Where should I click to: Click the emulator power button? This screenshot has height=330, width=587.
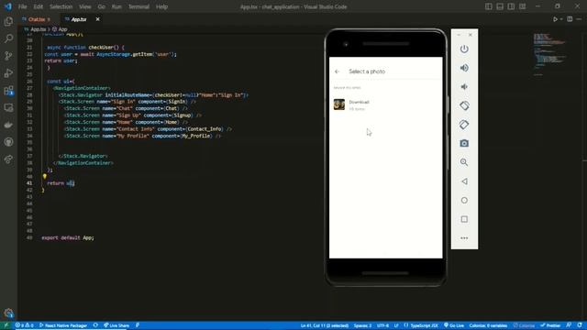[464, 49]
